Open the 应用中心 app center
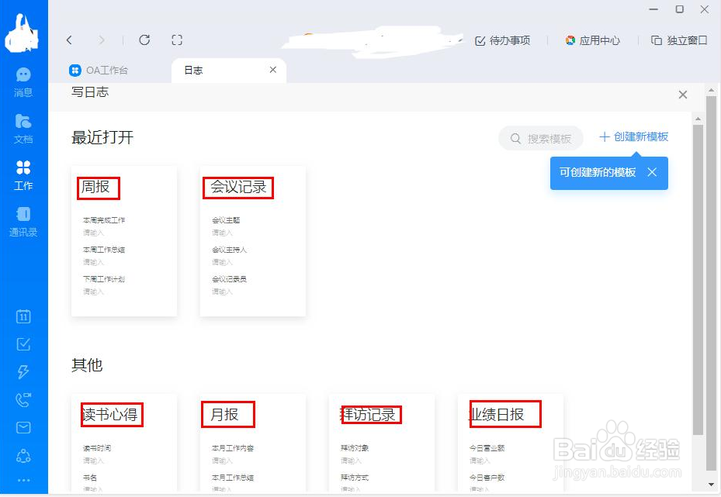Image resolution: width=721 pixels, height=497 pixels. coord(593,42)
